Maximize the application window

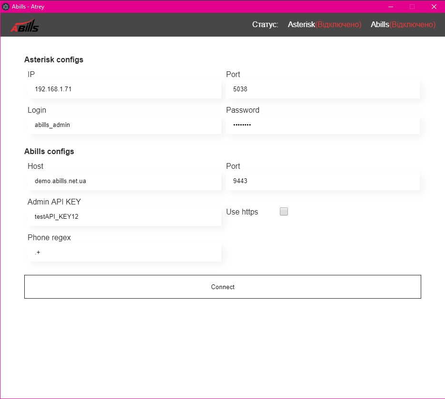[x=412, y=7]
